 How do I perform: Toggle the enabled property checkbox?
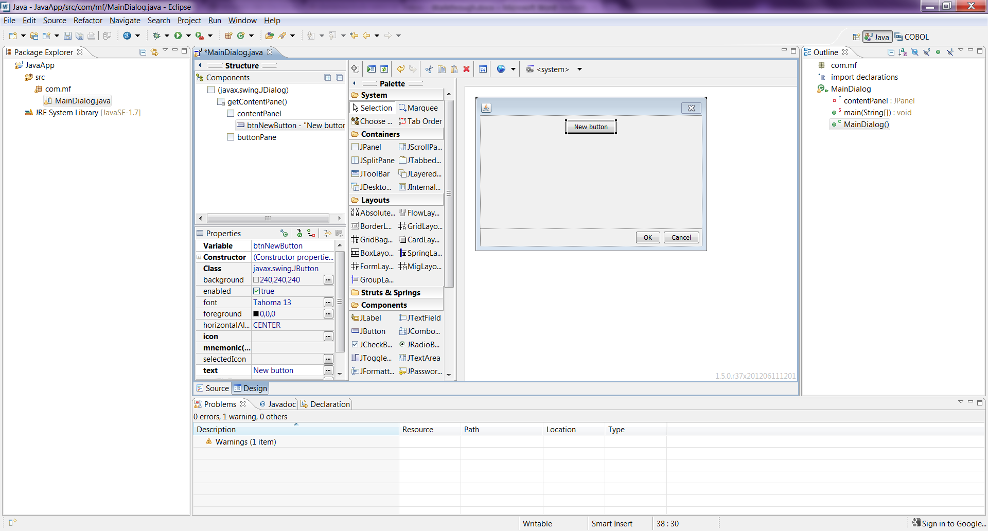click(x=256, y=291)
